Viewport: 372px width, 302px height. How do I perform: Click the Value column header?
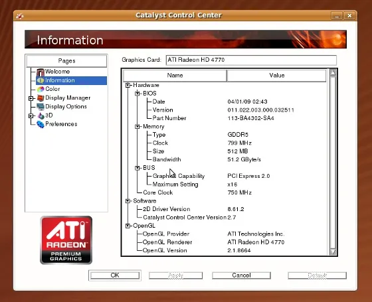[x=276, y=76]
